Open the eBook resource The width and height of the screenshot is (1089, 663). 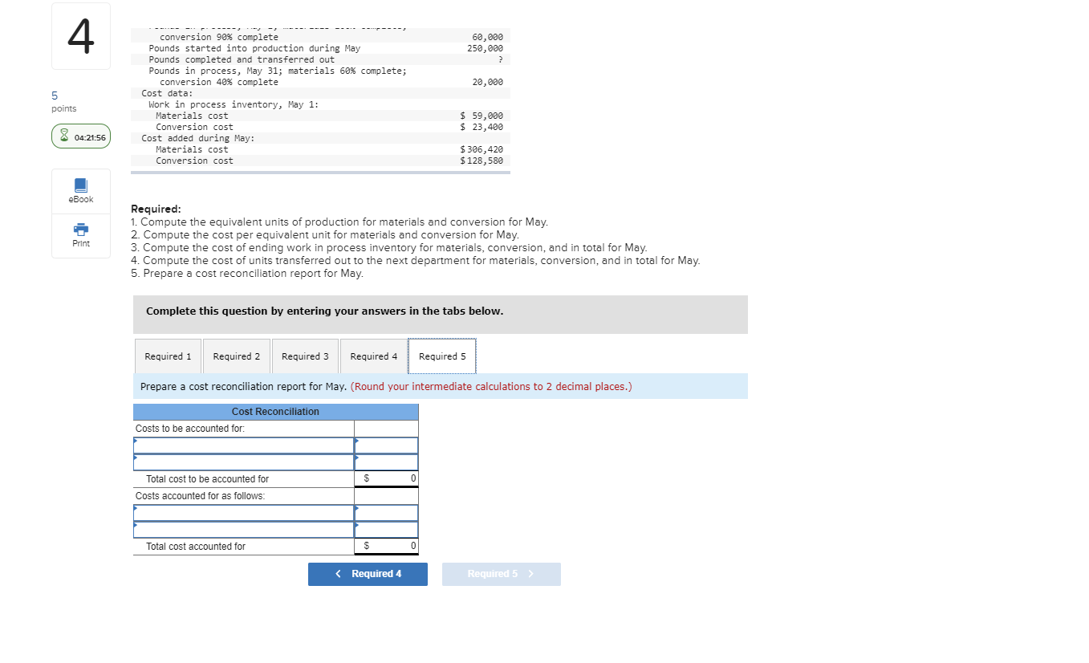coord(80,191)
